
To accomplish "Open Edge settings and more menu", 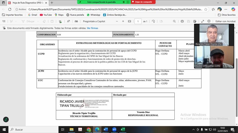I will pyautogui.click(x=226, y=9).
